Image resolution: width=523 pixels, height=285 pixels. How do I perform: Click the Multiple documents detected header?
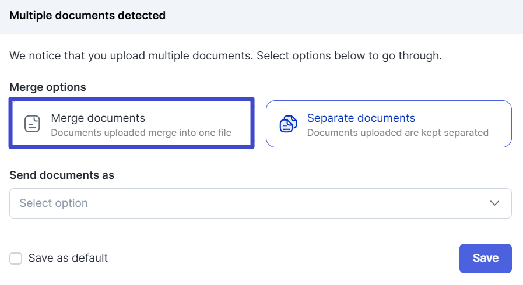click(x=87, y=16)
